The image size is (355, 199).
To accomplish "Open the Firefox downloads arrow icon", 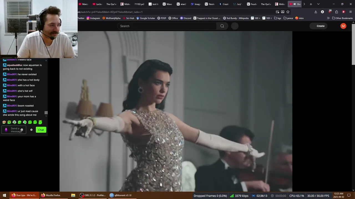I will tap(316, 12).
